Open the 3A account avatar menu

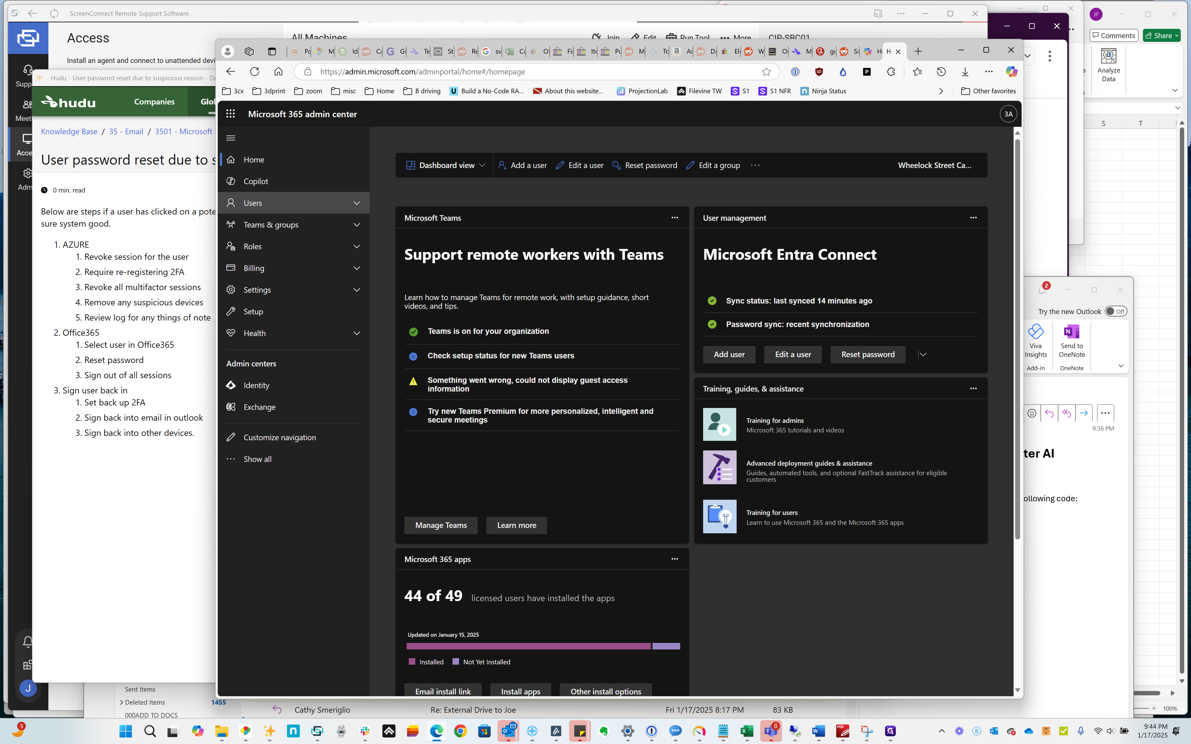click(1008, 114)
